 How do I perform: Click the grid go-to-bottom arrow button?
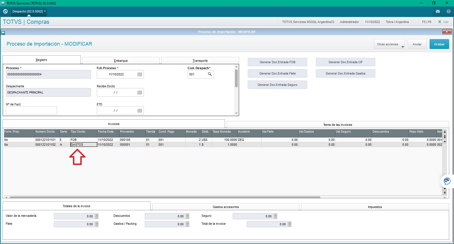click(x=445, y=192)
